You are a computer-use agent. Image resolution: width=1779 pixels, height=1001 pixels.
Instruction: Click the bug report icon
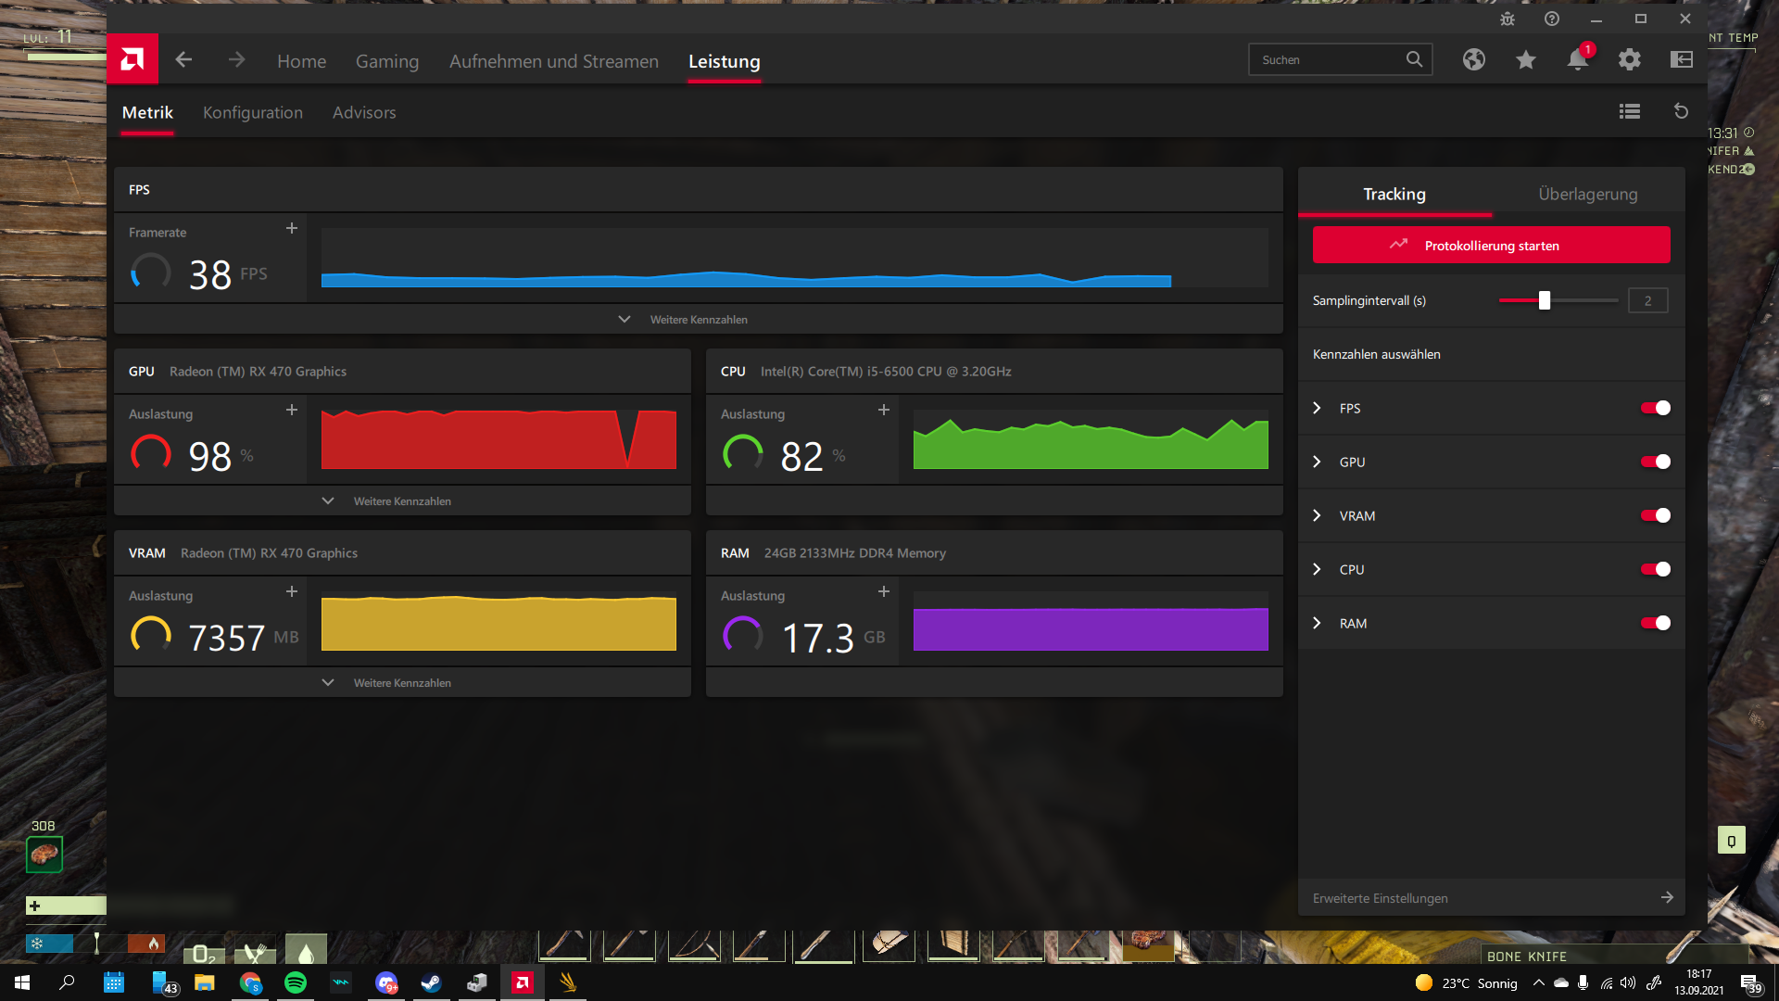click(x=1508, y=19)
